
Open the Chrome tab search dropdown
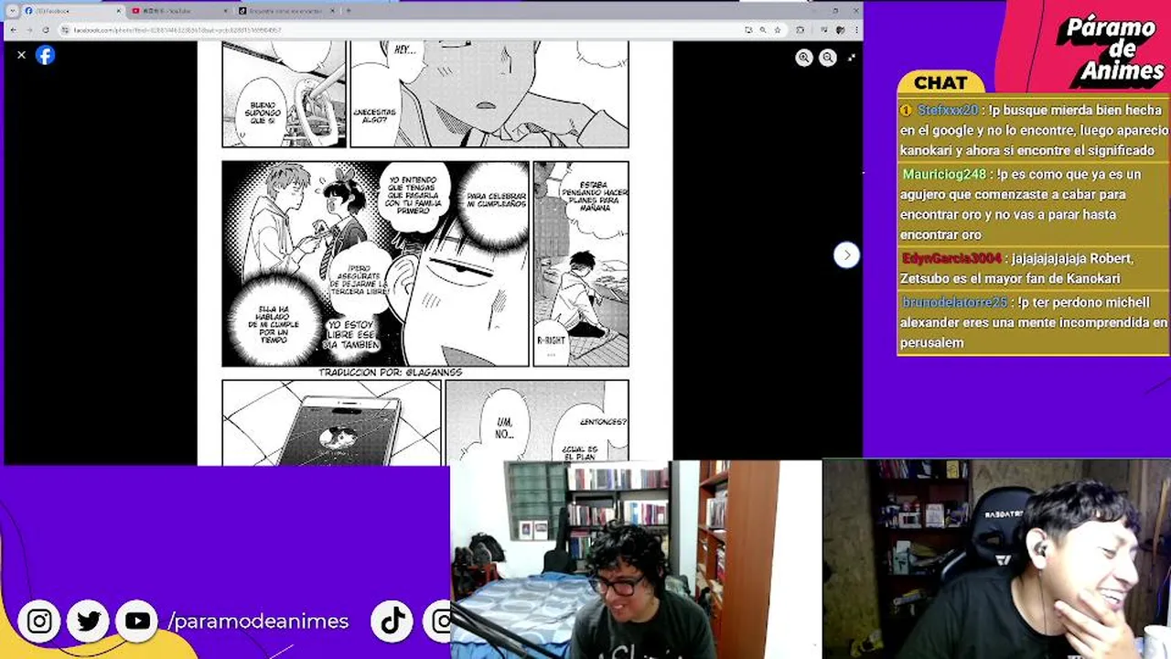12,11
